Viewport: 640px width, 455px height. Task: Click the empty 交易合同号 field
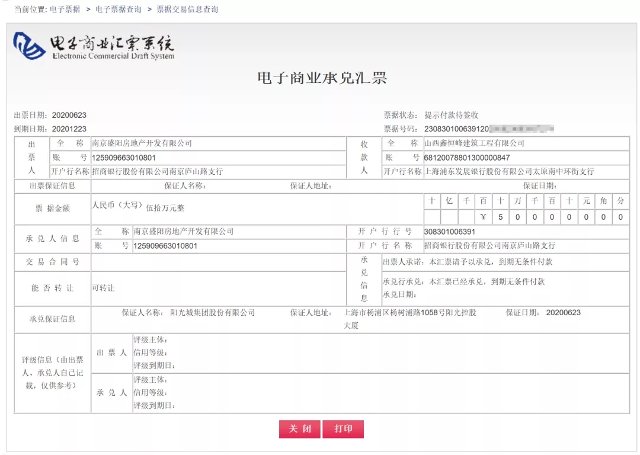tap(218, 262)
